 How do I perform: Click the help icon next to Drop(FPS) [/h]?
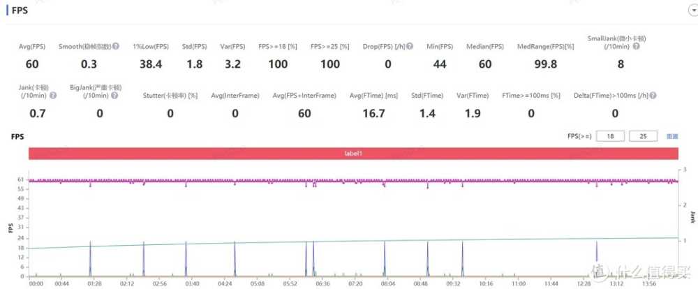410,46
